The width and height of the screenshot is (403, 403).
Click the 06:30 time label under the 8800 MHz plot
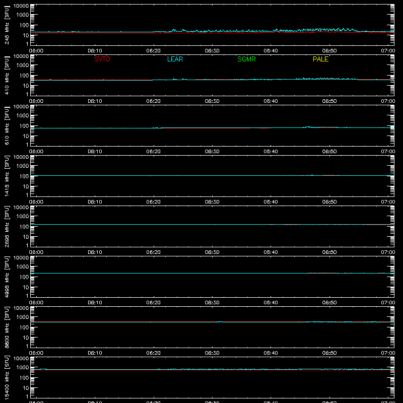[212, 353]
